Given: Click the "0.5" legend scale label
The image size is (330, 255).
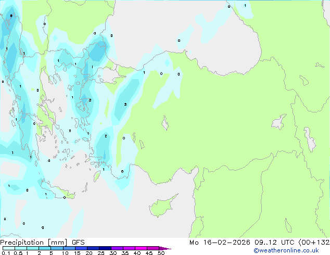Looking at the screenshot, I should click(x=18, y=253).
